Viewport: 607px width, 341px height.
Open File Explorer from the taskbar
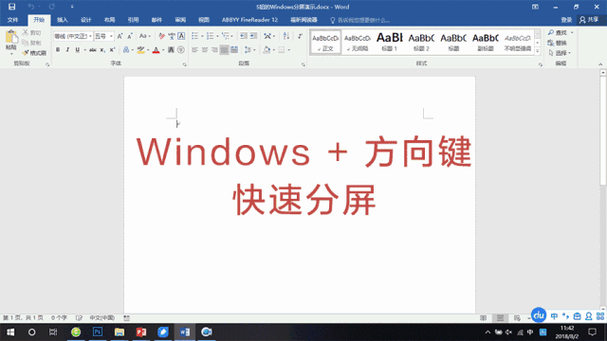pos(120,332)
